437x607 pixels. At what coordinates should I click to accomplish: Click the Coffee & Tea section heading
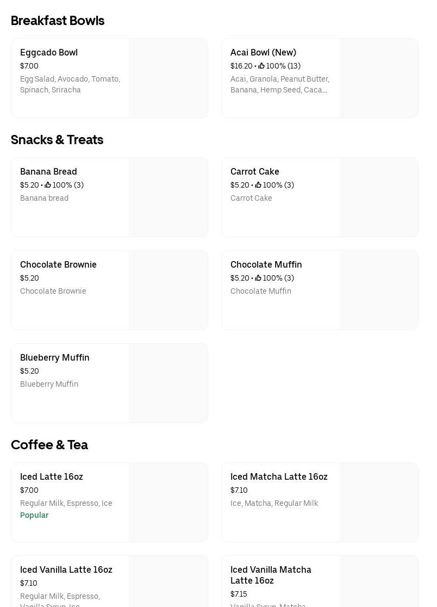tap(49, 445)
